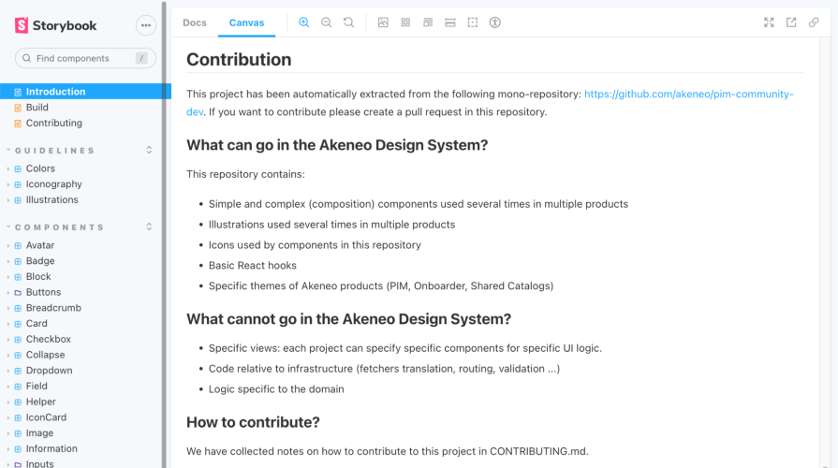Toggle element outlines in preview
Viewport: 838px width, 468px height.
(x=473, y=22)
